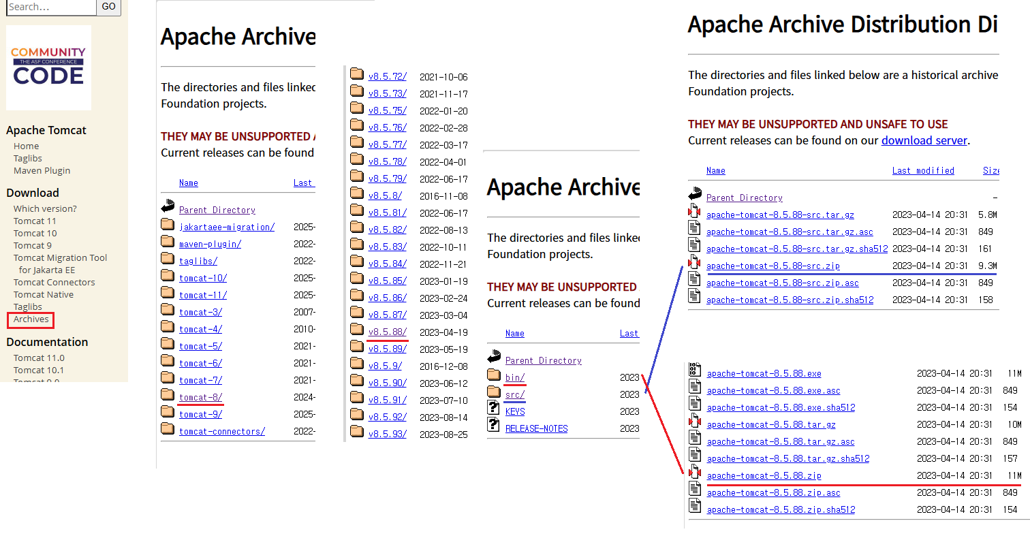Open the tomcat-8/ directory link
The width and height of the screenshot is (1030, 536).
click(200, 398)
